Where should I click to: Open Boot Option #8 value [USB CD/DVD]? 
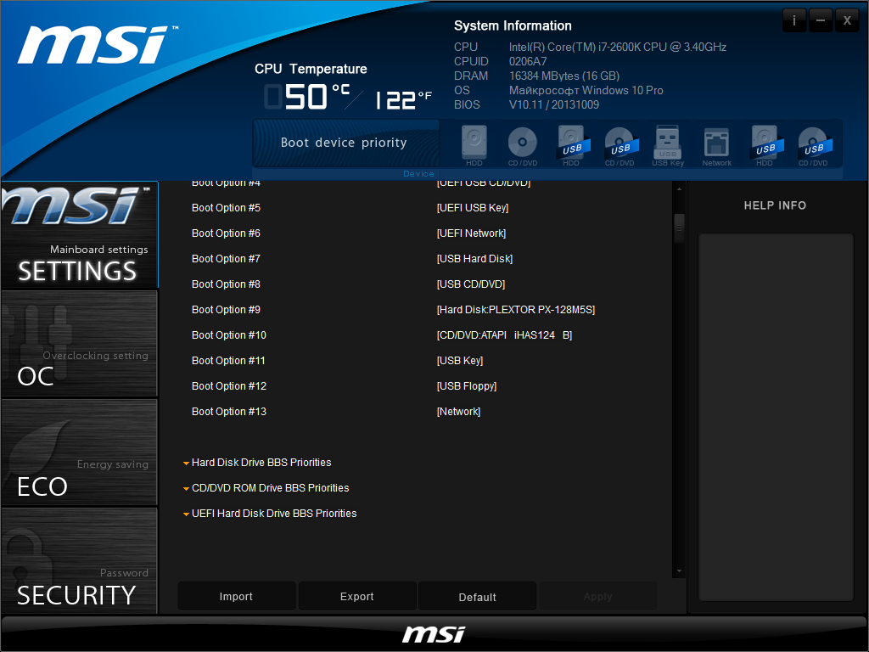click(470, 284)
